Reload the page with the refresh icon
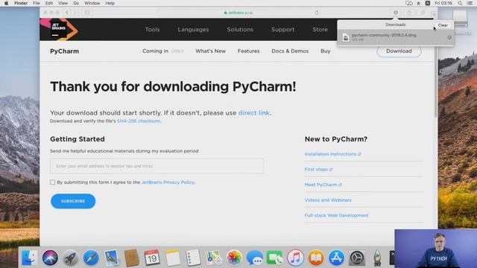The width and height of the screenshot is (477, 268). [317, 13]
